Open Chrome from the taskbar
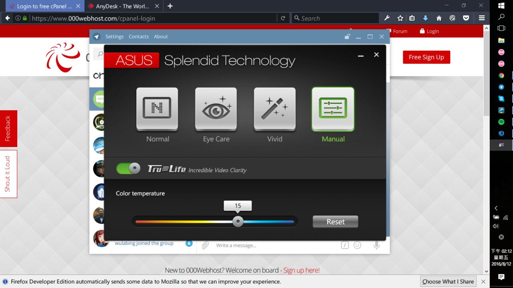The height and width of the screenshot is (288, 513). 501,75
